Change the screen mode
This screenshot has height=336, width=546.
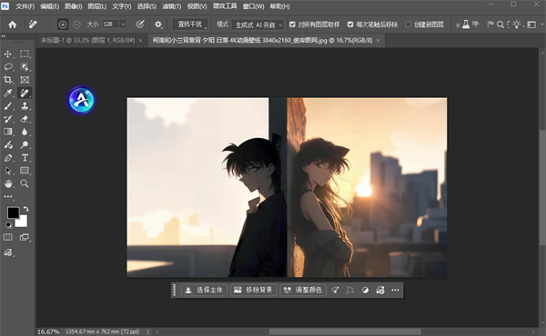[x=25, y=237]
